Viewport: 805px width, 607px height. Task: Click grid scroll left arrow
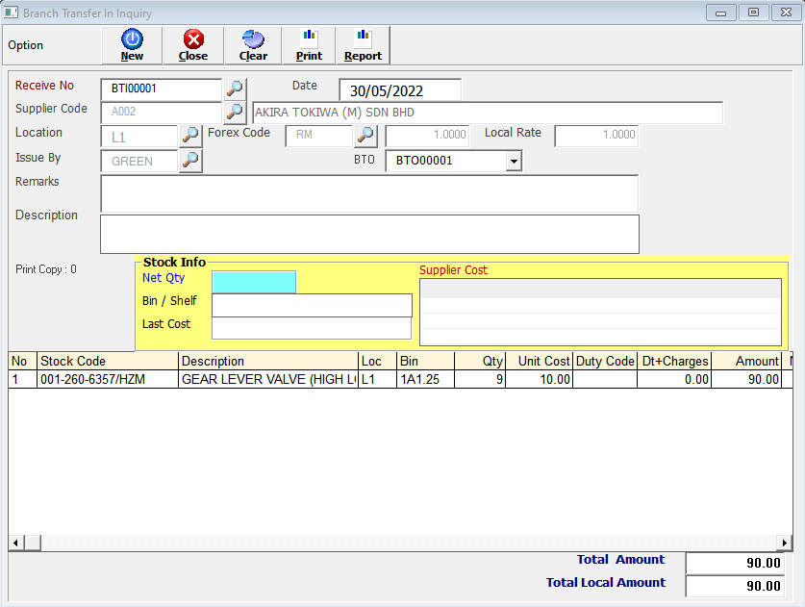pos(16,543)
